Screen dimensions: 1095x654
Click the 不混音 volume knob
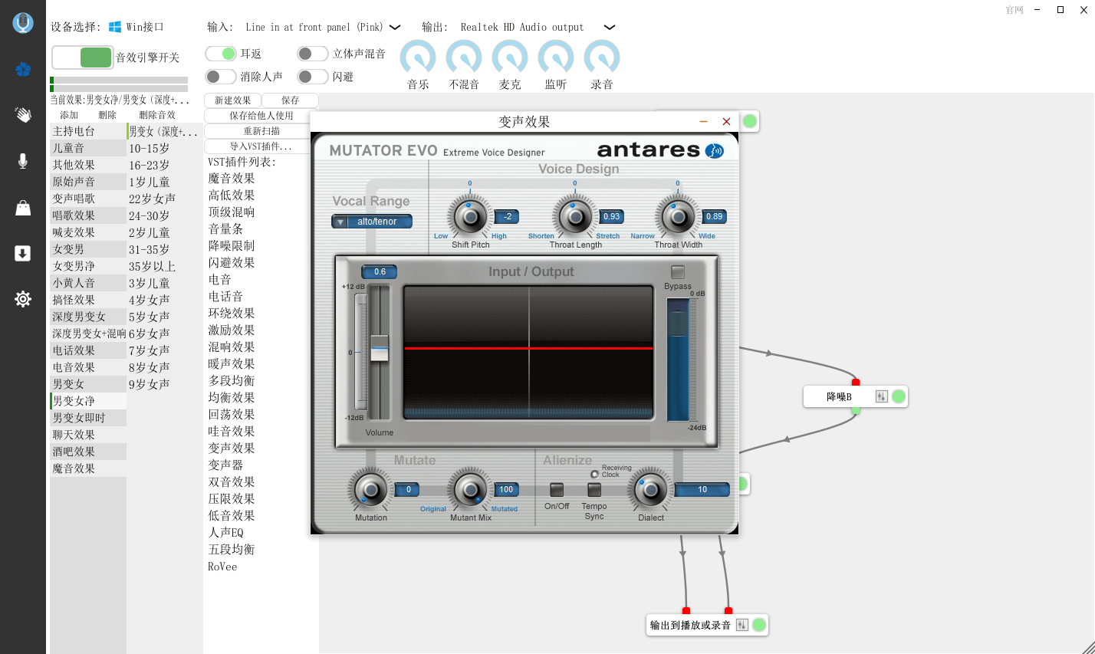tap(464, 58)
